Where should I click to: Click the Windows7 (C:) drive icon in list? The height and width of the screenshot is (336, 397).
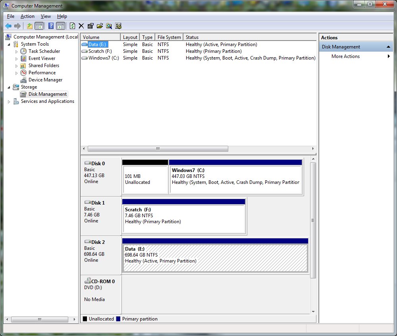(84, 58)
